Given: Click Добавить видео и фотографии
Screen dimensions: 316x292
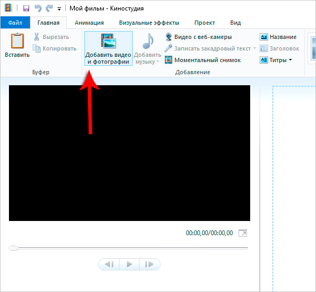Looking at the screenshot, I should click(x=108, y=48).
